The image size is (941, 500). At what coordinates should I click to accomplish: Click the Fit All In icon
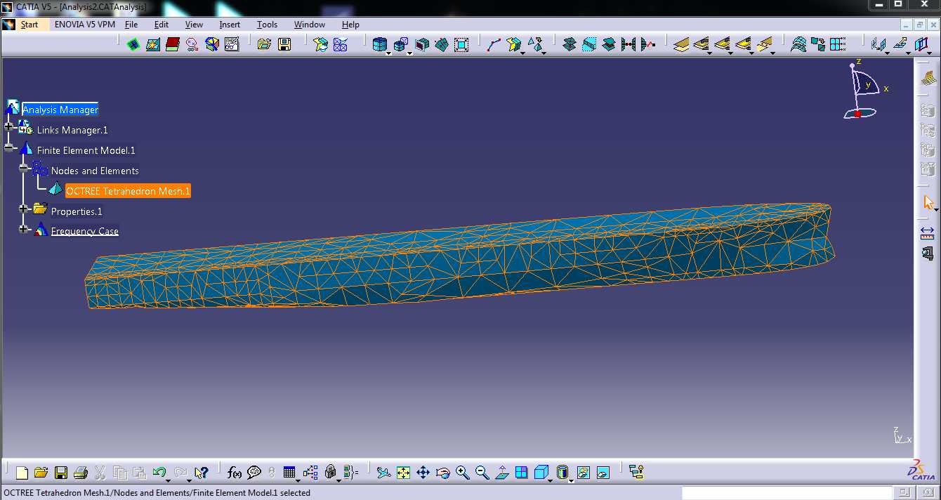(x=403, y=473)
